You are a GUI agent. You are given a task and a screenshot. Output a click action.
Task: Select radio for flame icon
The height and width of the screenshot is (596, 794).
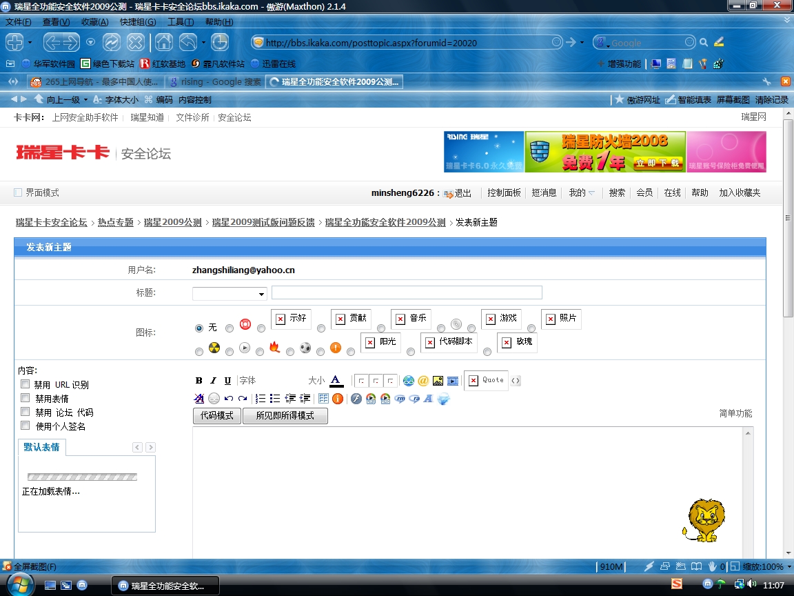click(260, 351)
